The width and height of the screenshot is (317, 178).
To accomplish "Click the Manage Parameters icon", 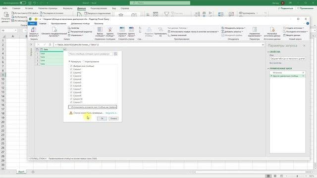I will pyautogui.click(x=255, y=30).
